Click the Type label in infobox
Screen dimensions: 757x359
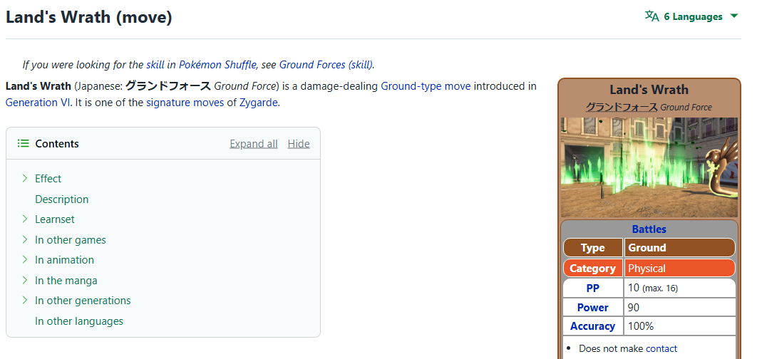pyautogui.click(x=593, y=248)
